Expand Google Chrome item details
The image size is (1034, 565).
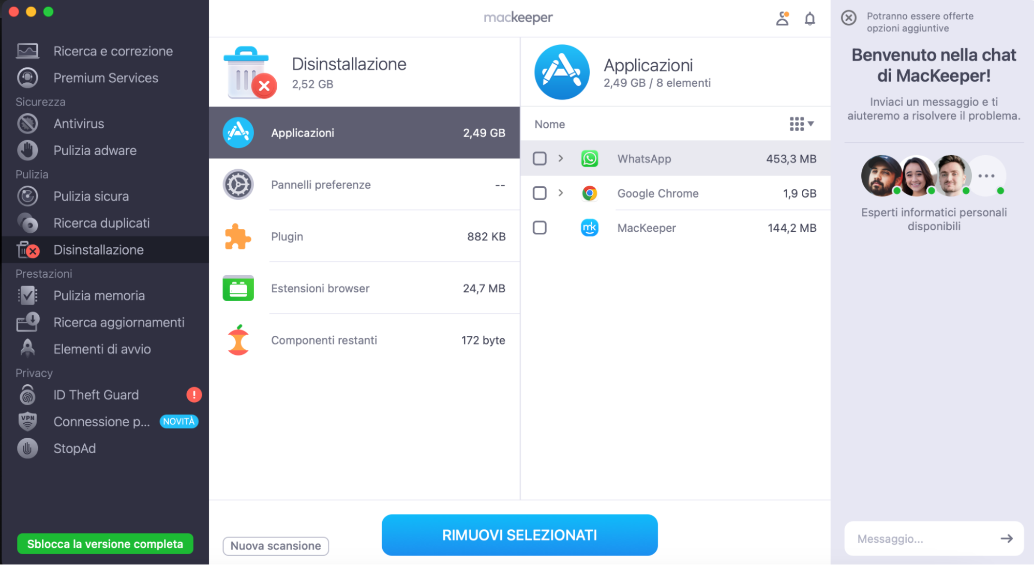click(x=561, y=193)
